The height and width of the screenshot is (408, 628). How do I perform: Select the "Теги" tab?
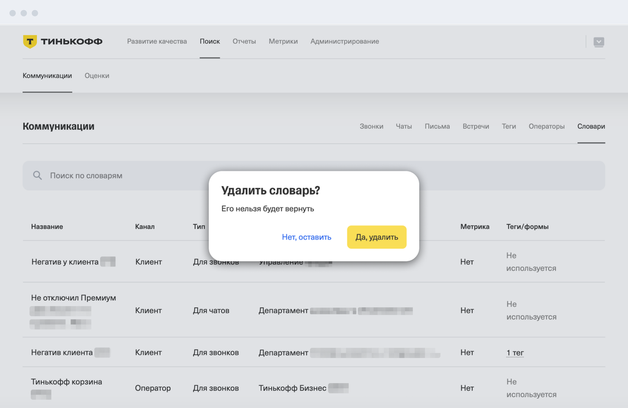pyautogui.click(x=509, y=126)
